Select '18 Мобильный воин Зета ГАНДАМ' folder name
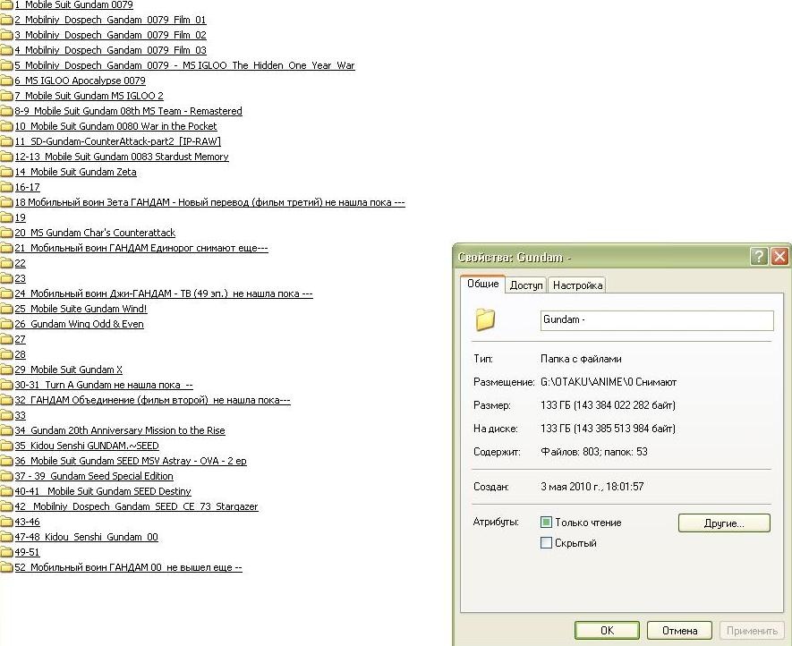The image size is (792, 646). pos(209,202)
